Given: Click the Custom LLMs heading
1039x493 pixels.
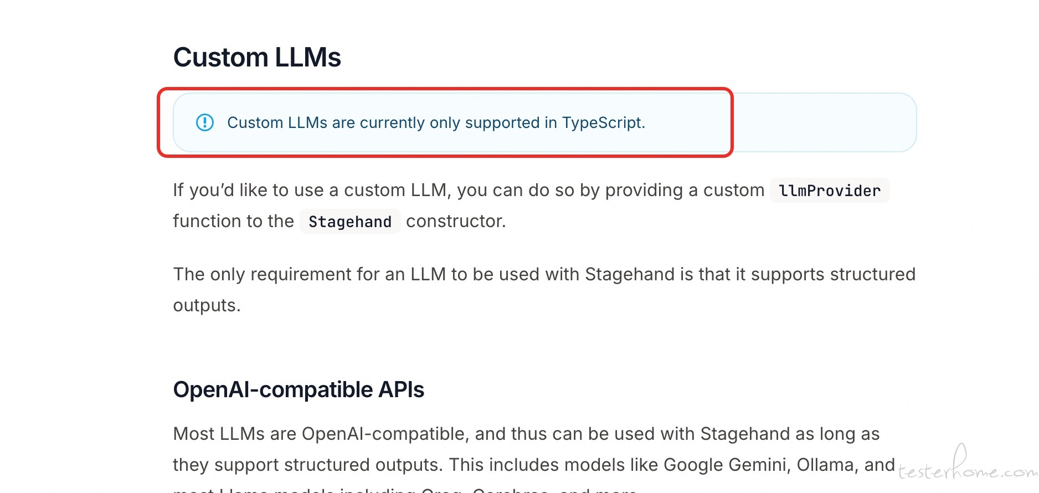Looking at the screenshot, I should [x=257, y=57].
